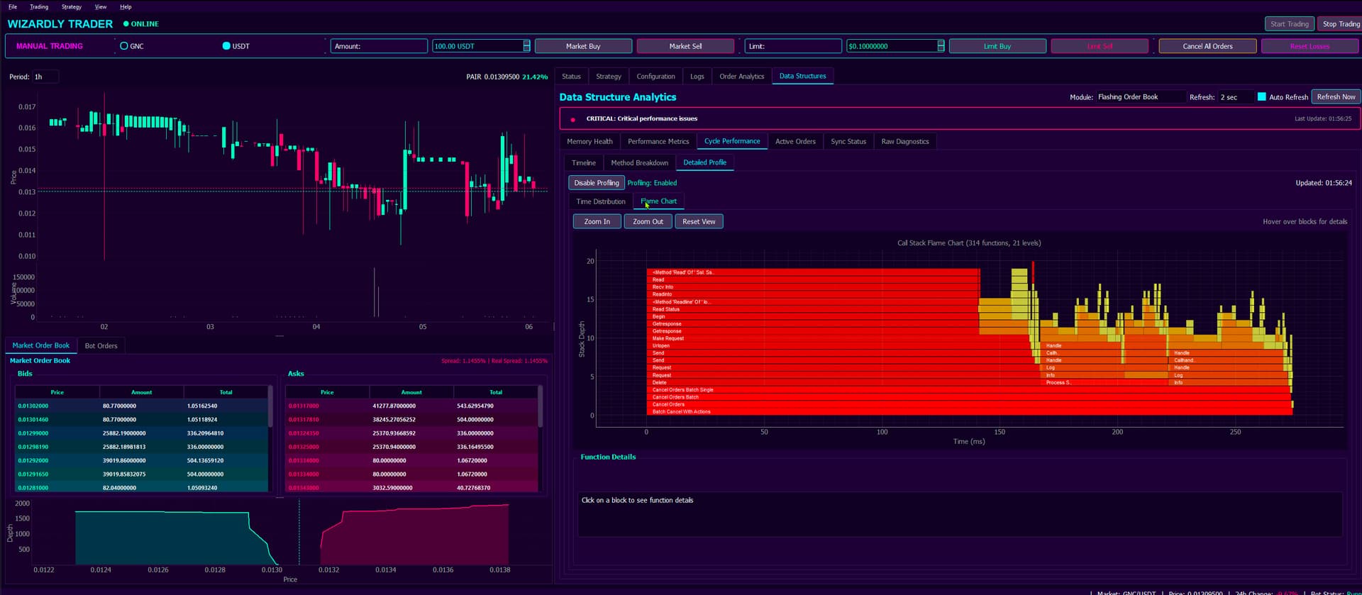
Task: Open the Strategy menu in menu bar
Action: point(72,7)
